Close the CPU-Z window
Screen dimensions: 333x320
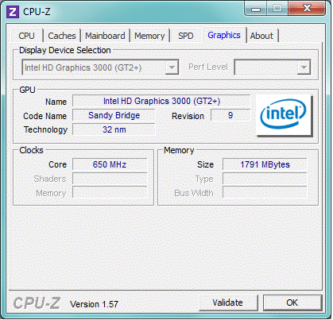pyautogui.click(x=307, y=9)
